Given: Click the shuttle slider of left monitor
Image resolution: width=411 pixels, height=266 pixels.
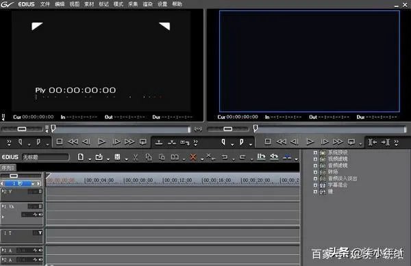Looking at the screenshot, I should [x=22, y=129].
